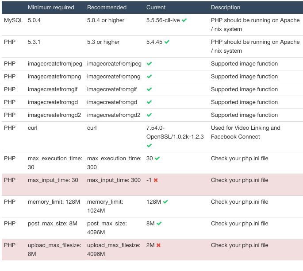Screen dimensions: 303x271
Task: Click the recommended upload_max_filesize: 4096M cell
Action: (x=114, y=250)
